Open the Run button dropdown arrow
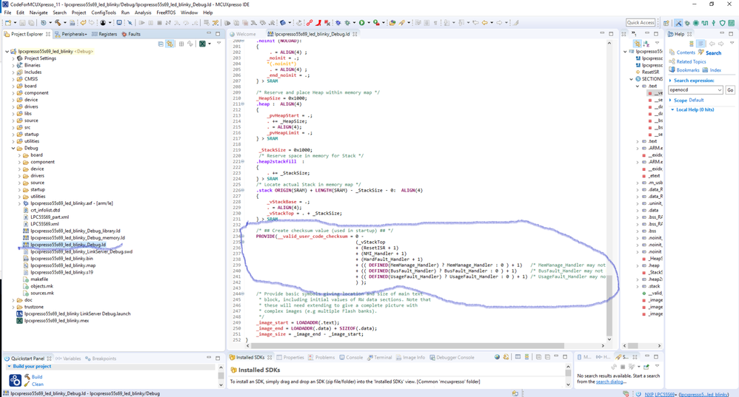Viewport: 739px width, 397px height. [368, 23]
